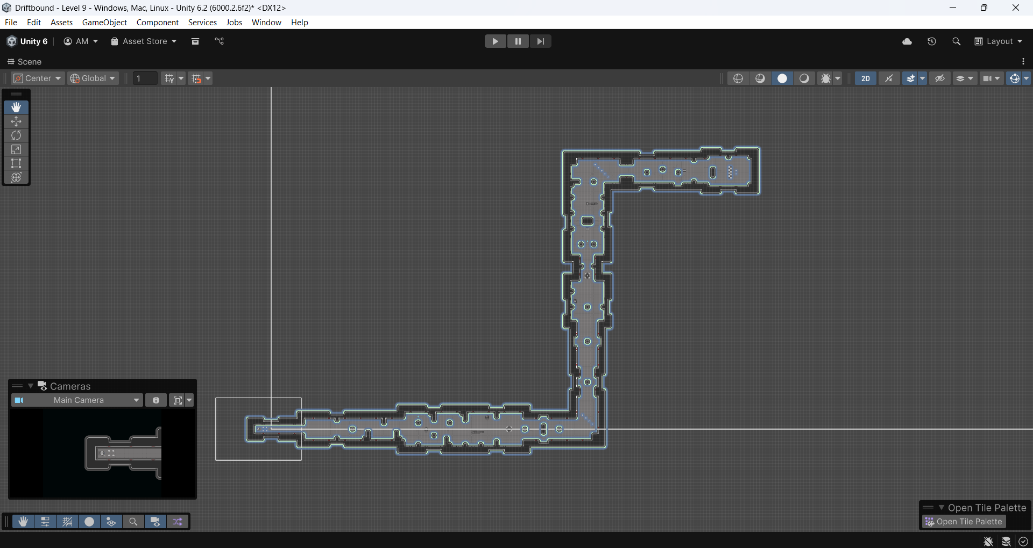This screenshot has height=548, width=1033.
Task: Collapse the Cameras overlay
Action: (x=31, y=386)
